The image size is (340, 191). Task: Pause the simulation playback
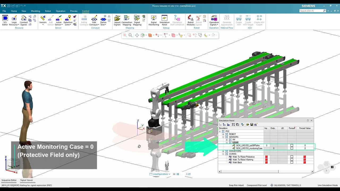click(178, 174)
